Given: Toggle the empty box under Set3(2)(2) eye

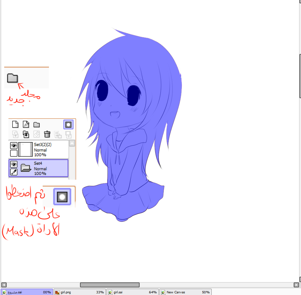Looking at the screenshot, I should tap(14, 153).
